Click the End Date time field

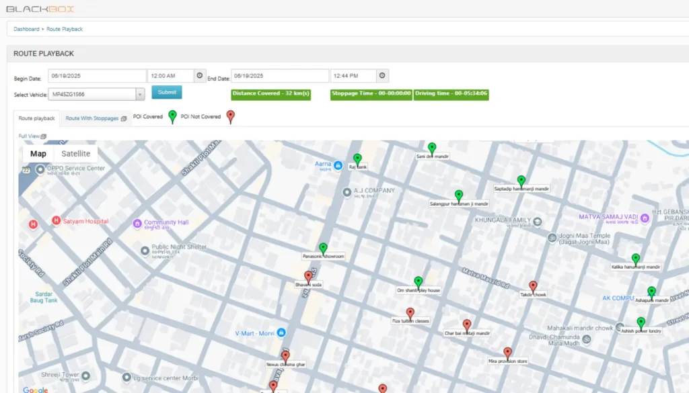tap(353, 76)
